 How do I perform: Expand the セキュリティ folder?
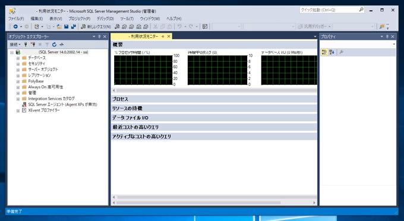click(x=18, y=64)
